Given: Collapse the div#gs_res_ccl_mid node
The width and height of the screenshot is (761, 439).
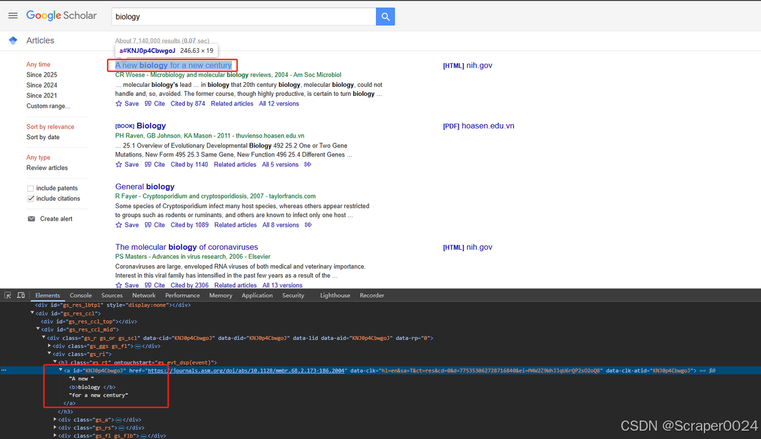Looking at the screenshot, I should (x=38, y=330).
